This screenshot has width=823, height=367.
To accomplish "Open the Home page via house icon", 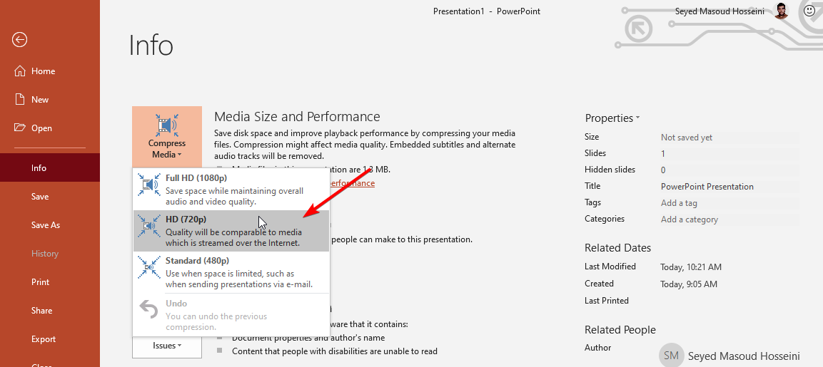I will pyautogui.click(x=19, y=71).
